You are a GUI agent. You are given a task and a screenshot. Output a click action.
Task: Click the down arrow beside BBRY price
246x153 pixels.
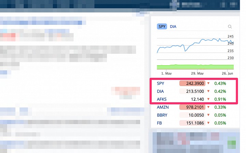point(208,115)
